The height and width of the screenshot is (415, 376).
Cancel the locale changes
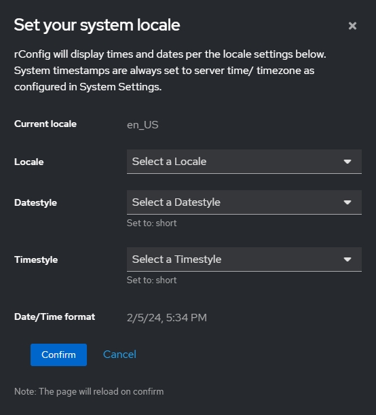(119, 355)
